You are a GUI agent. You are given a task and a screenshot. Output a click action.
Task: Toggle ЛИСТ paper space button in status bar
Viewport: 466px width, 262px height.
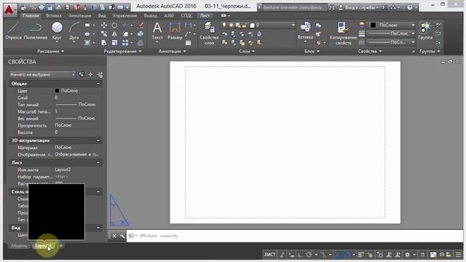(x=270, y=255)
